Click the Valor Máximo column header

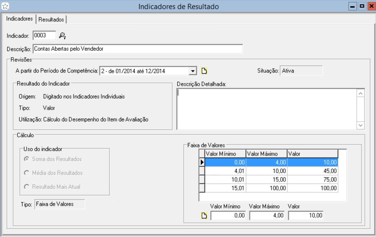266,154
